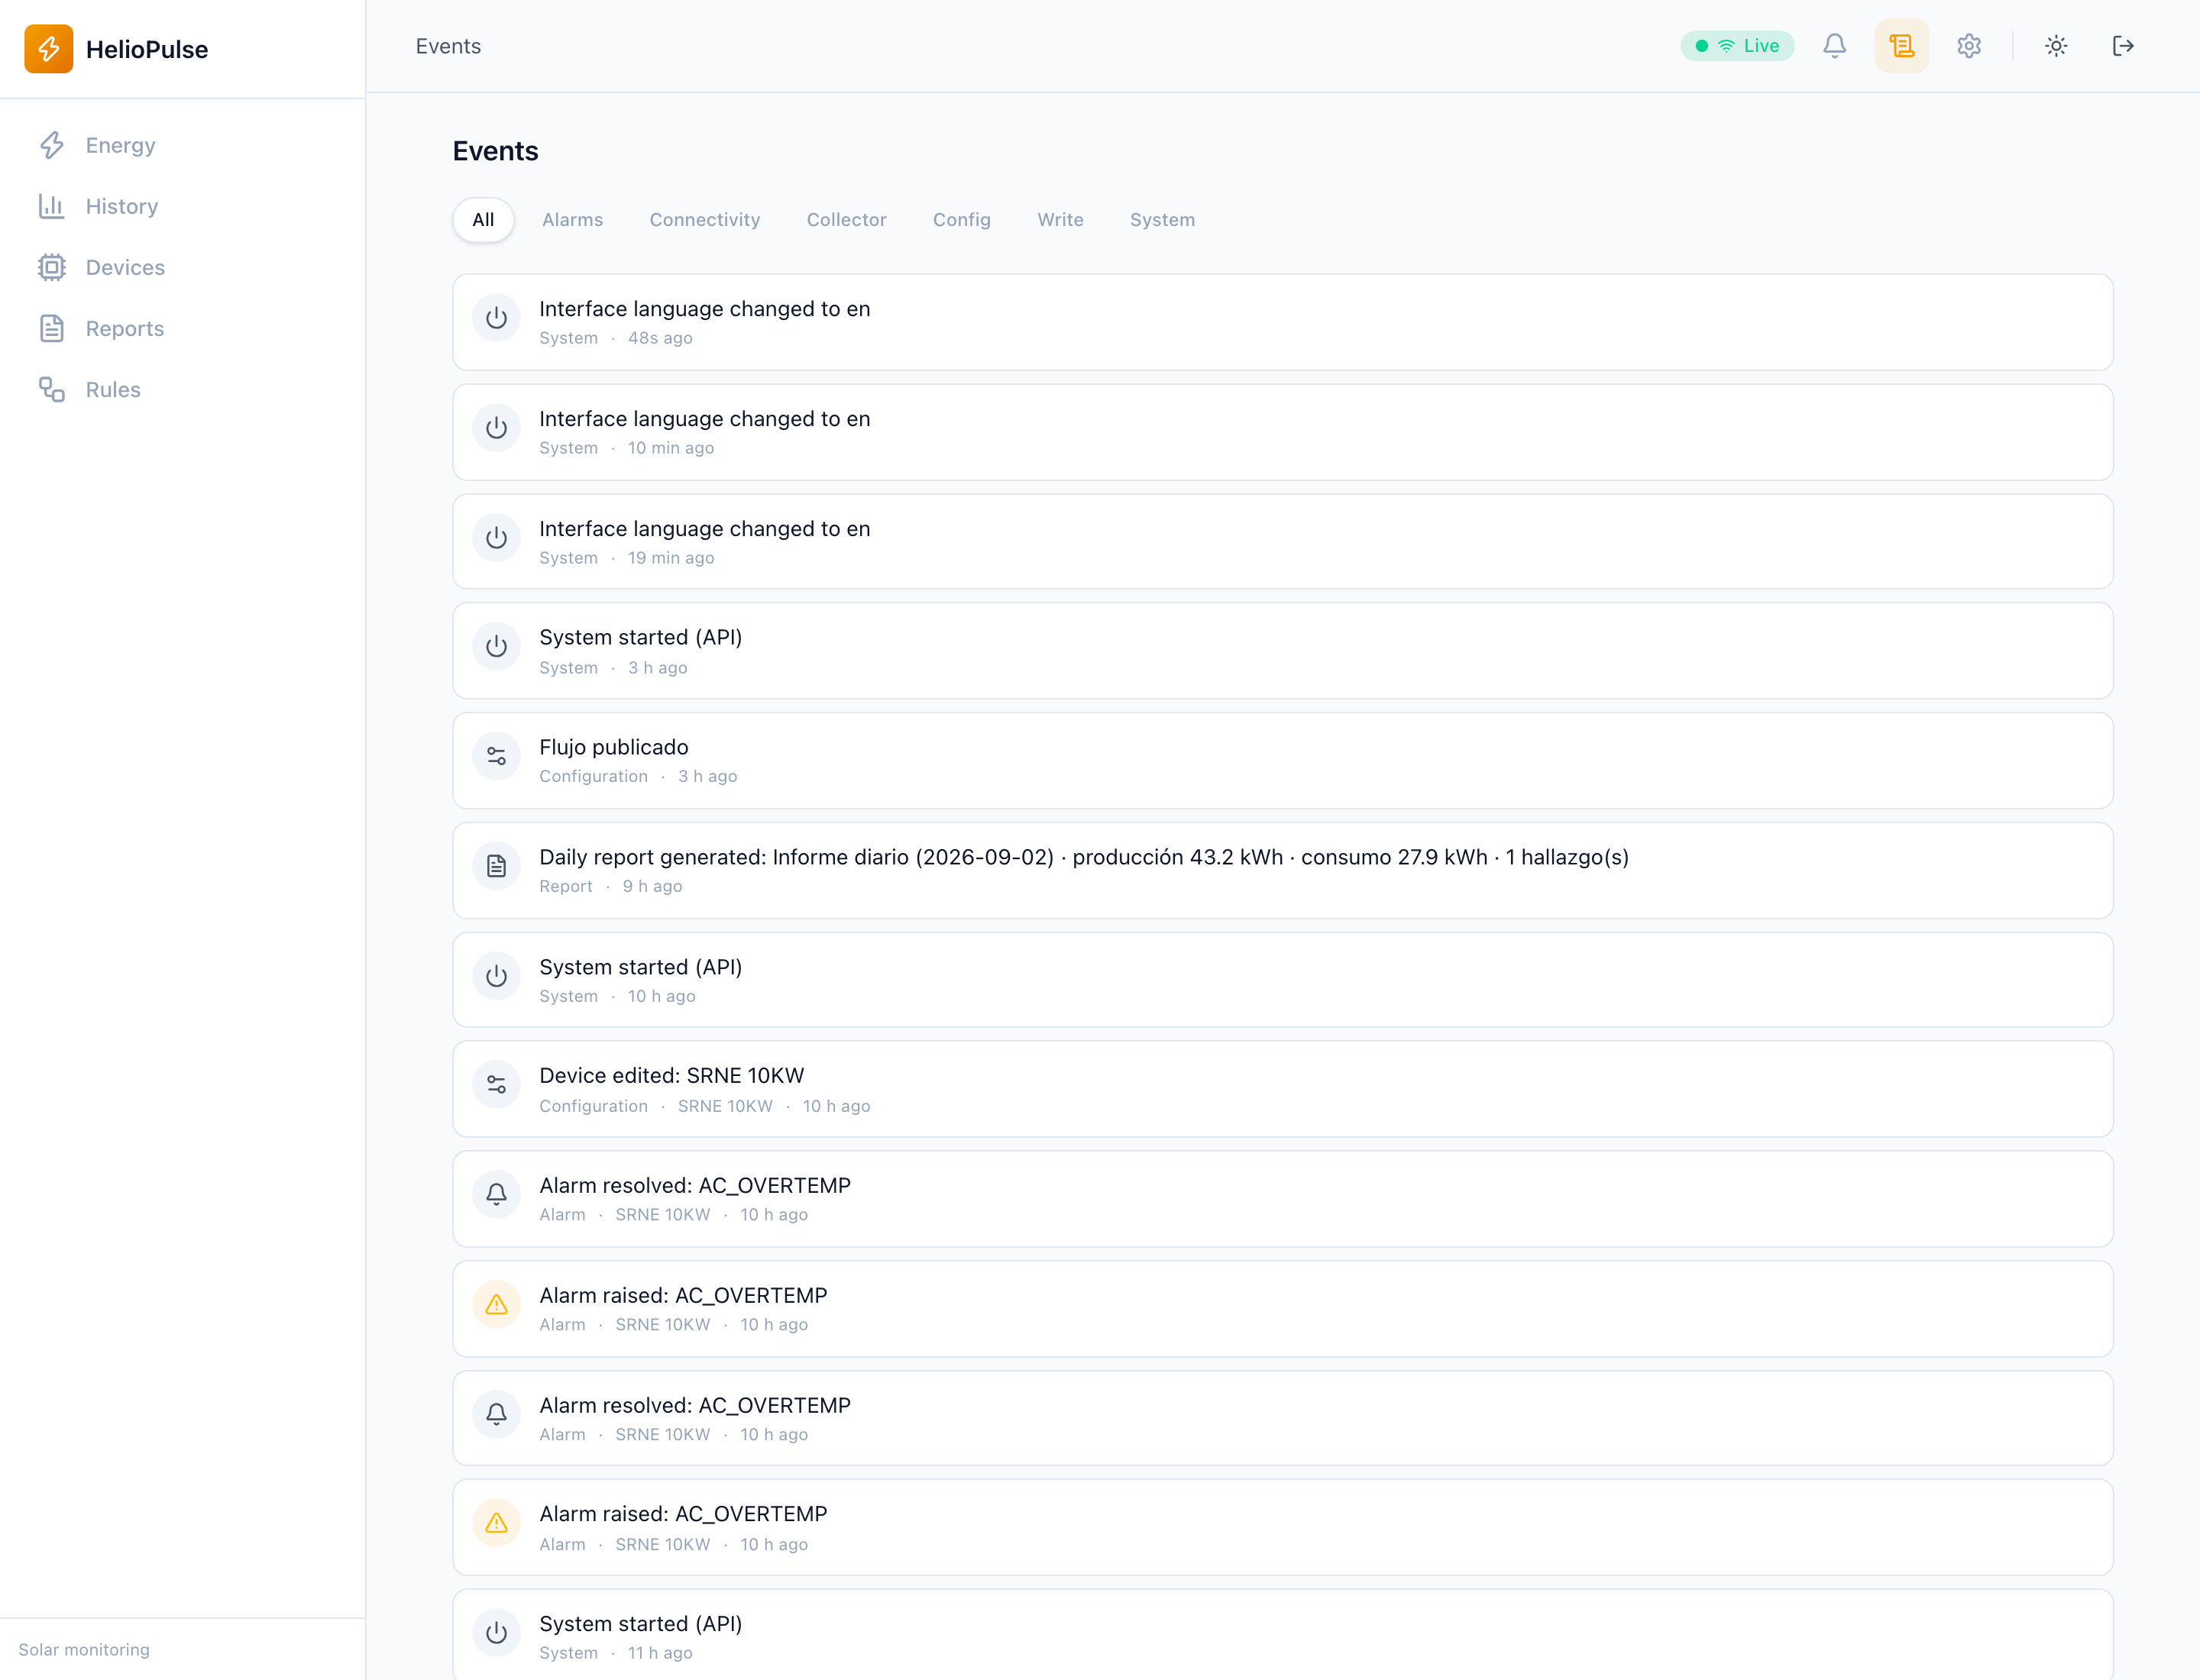
Task: Click the logout icon
Action: click(x=2122, y=46)
